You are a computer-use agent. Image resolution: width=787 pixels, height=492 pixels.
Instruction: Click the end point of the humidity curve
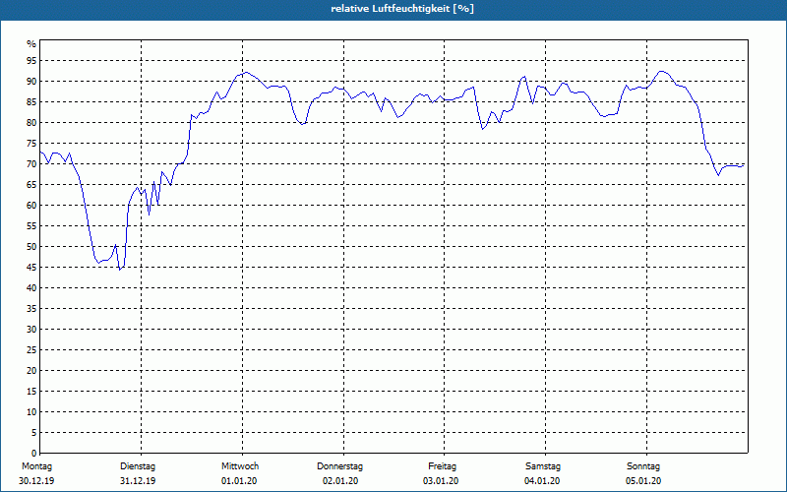(744, 165)
